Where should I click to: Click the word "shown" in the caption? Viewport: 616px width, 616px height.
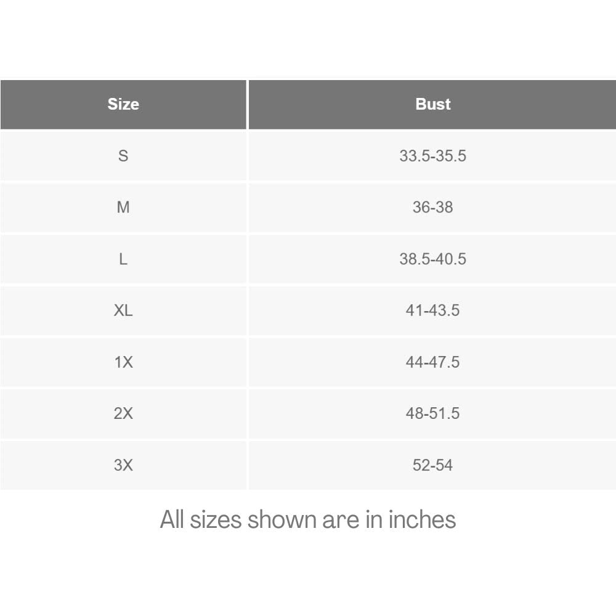tap(282, 519)
